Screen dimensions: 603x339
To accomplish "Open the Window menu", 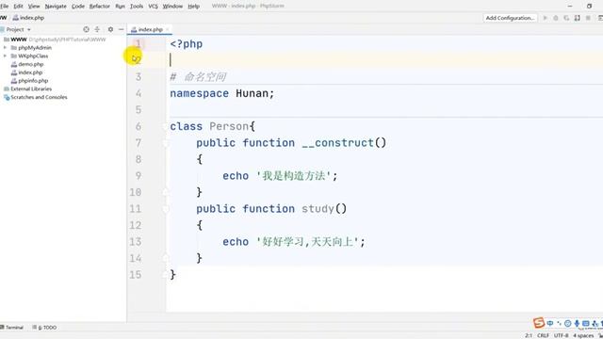I will [172, 7].
